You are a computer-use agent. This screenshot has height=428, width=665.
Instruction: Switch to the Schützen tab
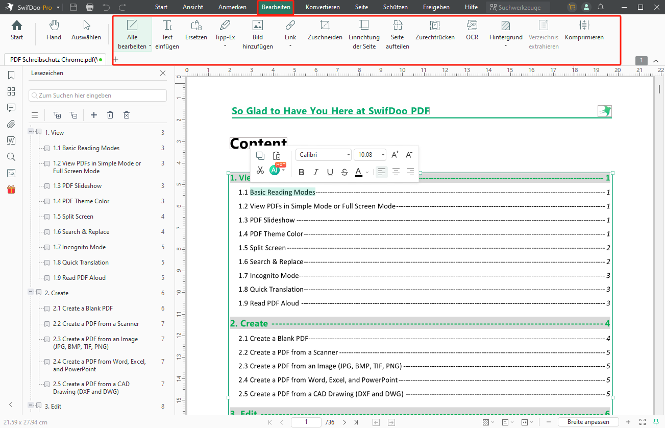[x=396, y=7]
